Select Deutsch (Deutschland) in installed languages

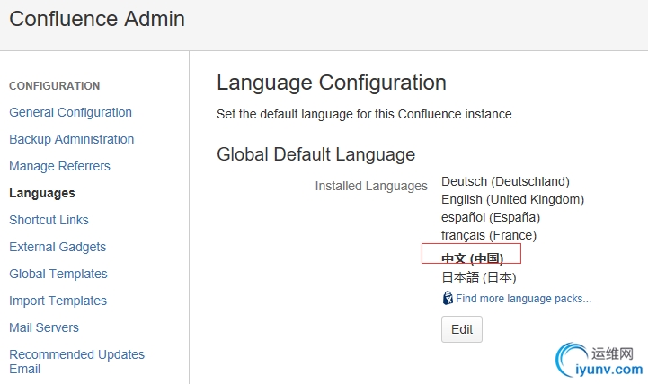[x=505, y=181]
